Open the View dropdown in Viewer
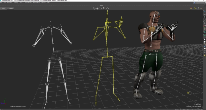 [x=3, y=9]
